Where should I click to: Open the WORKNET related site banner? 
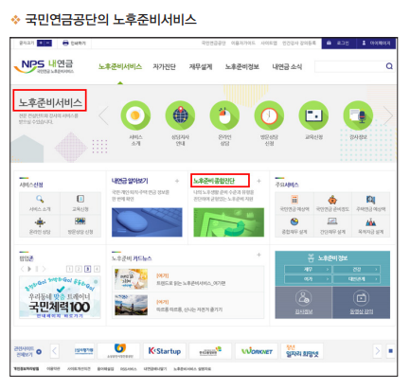click(x=257, y=351)
